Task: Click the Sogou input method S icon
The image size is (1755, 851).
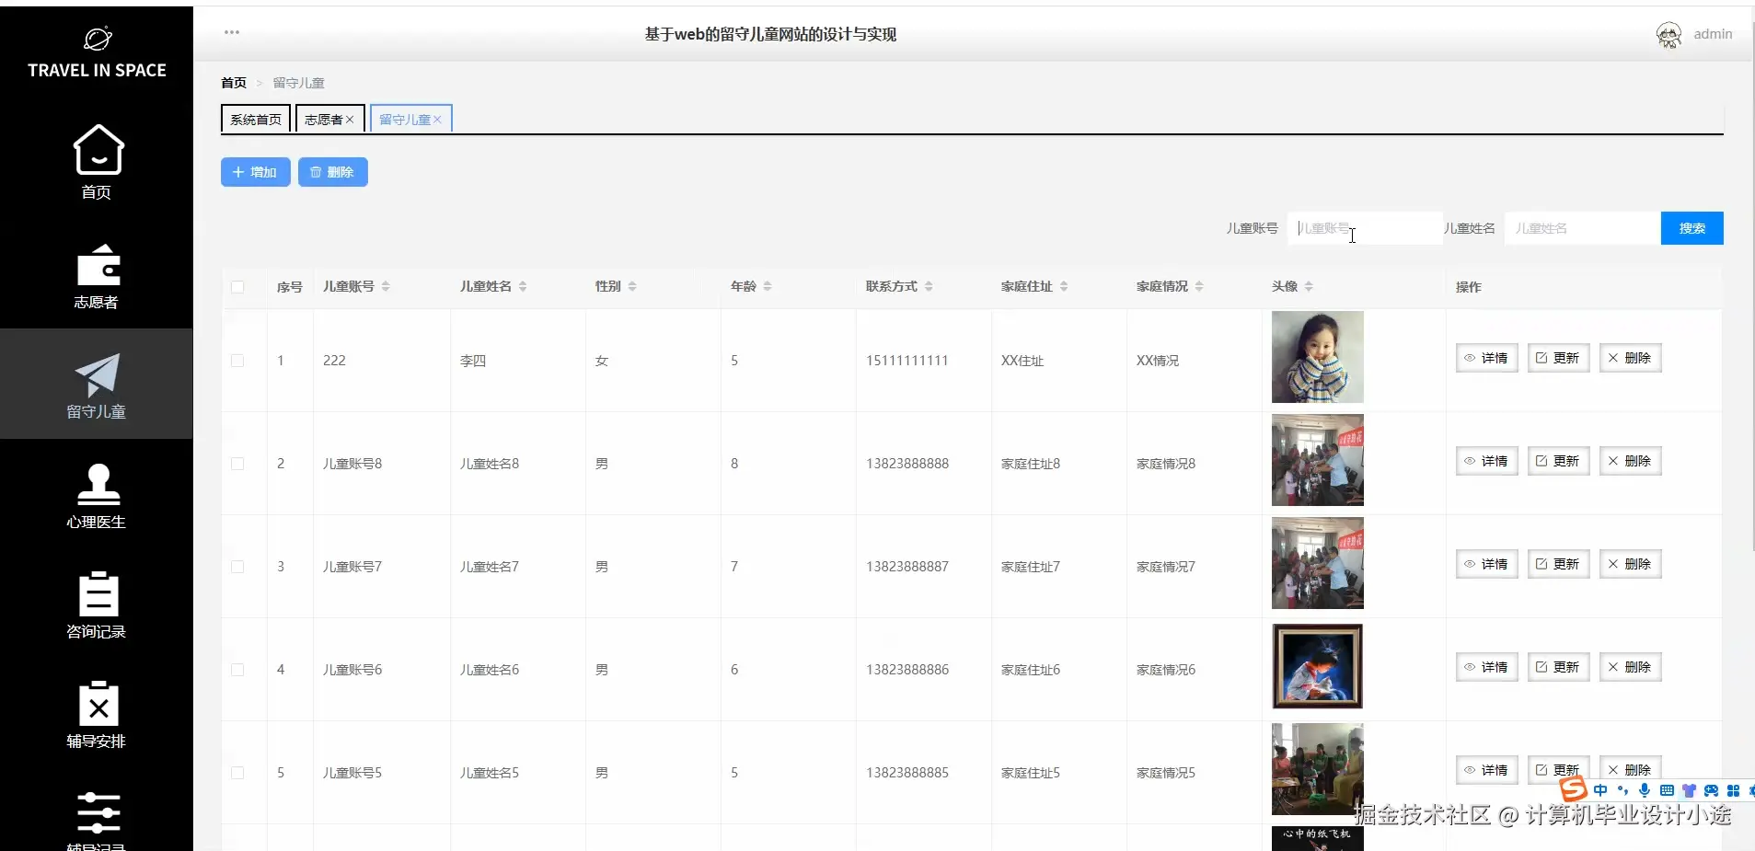Action: click(1573, 789)
